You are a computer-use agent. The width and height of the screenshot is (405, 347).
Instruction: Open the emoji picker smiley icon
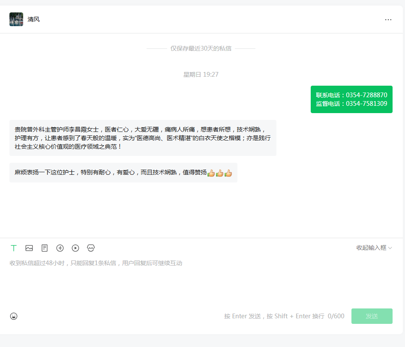[14, 316]
